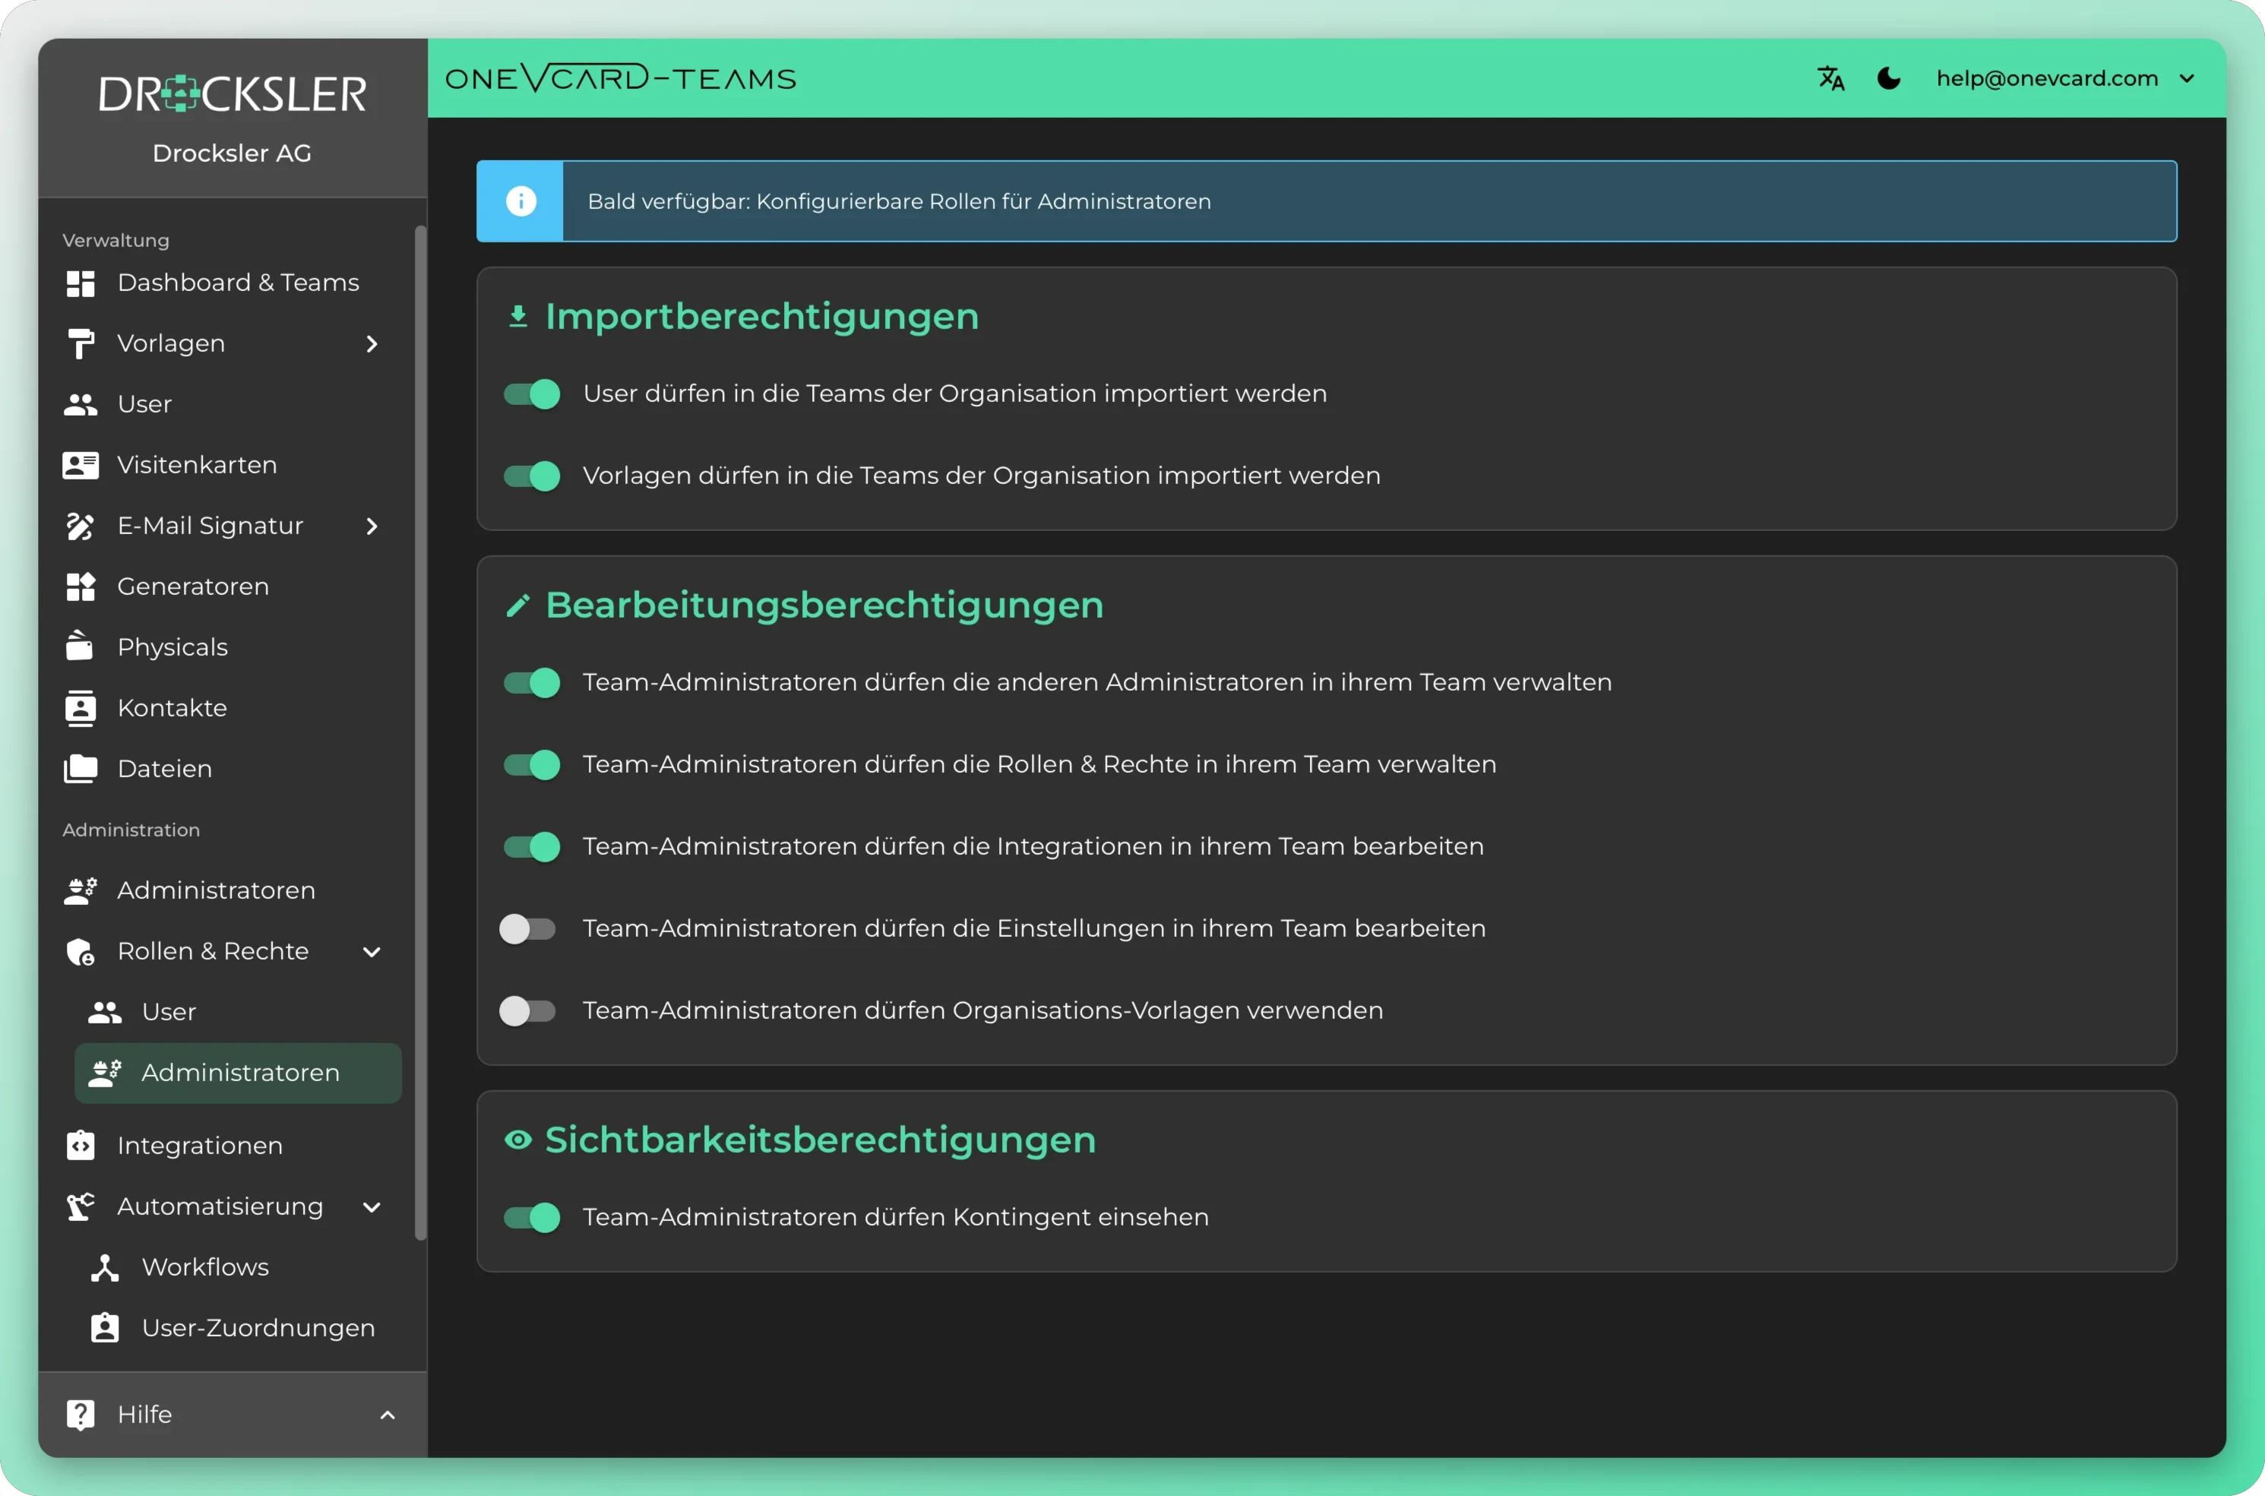Click the eye icon beside Sichtbarkeitsberechtigungen

click(518, 1140)
